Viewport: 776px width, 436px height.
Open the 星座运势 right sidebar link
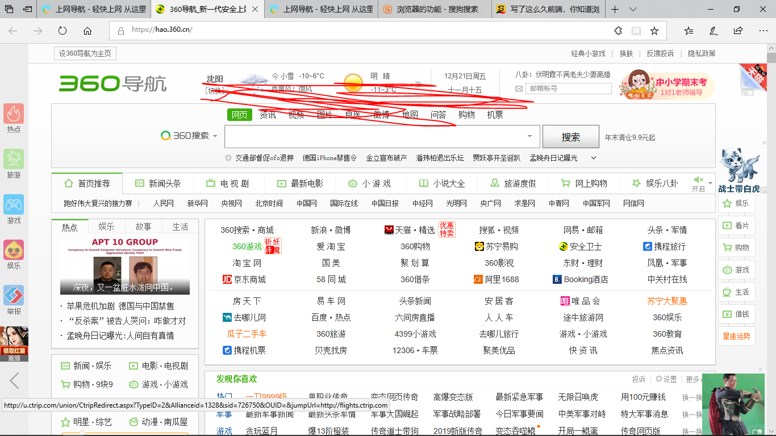point(736,336)
